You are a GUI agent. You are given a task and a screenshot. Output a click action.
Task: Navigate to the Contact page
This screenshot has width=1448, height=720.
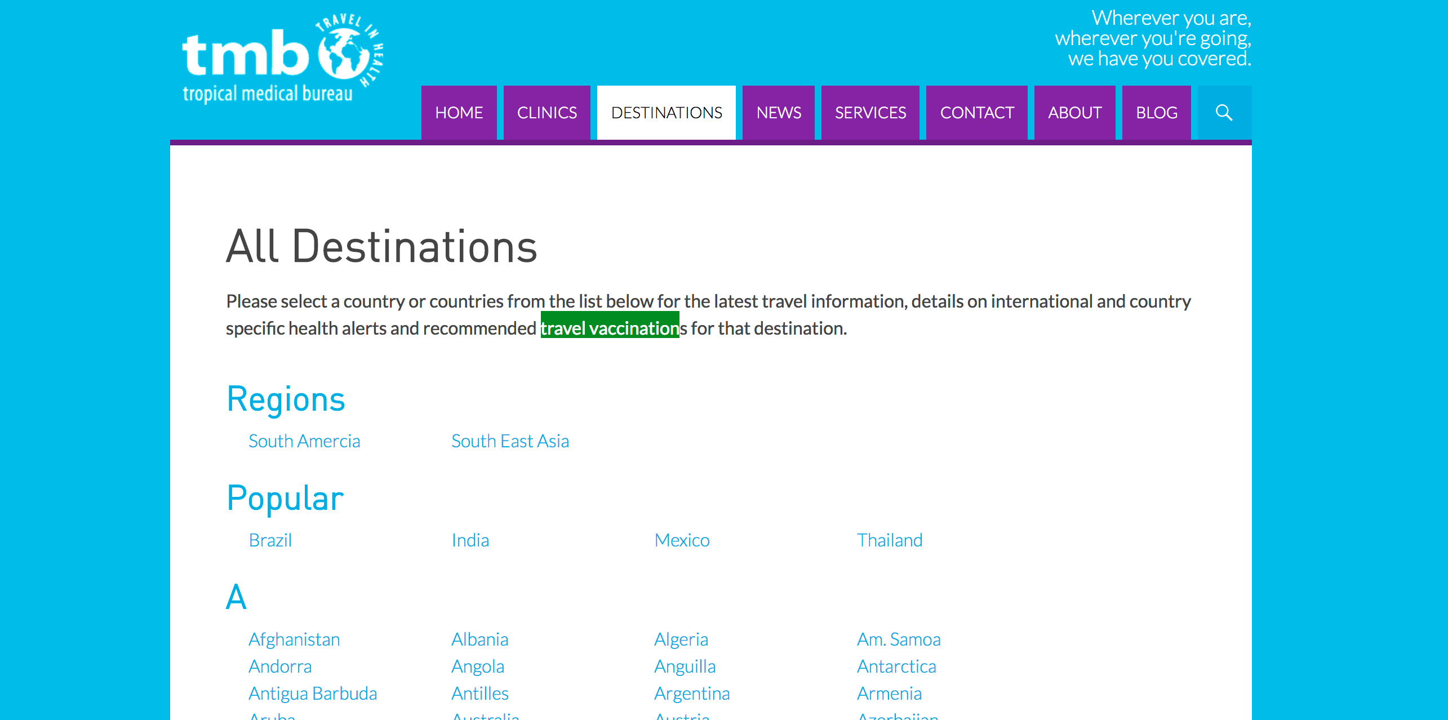[976, 113]
